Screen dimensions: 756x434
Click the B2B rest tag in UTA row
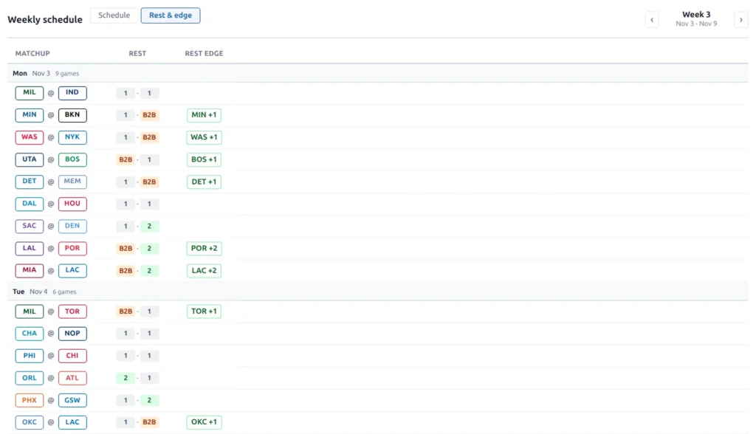coord(126,159)
